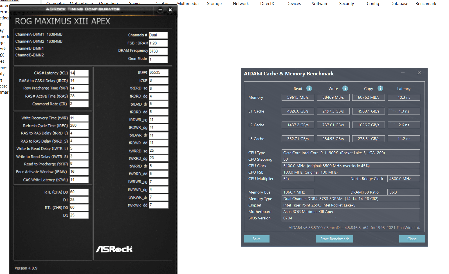
Task: Click Memory Copy value 60762 MB/s
Action: tap(369, 97)
